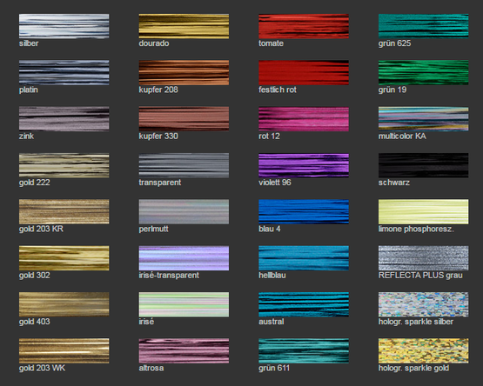The height and width of the screenshot is (386, 483).
Task: Choose the austral swatch
Action: [304, 304]
